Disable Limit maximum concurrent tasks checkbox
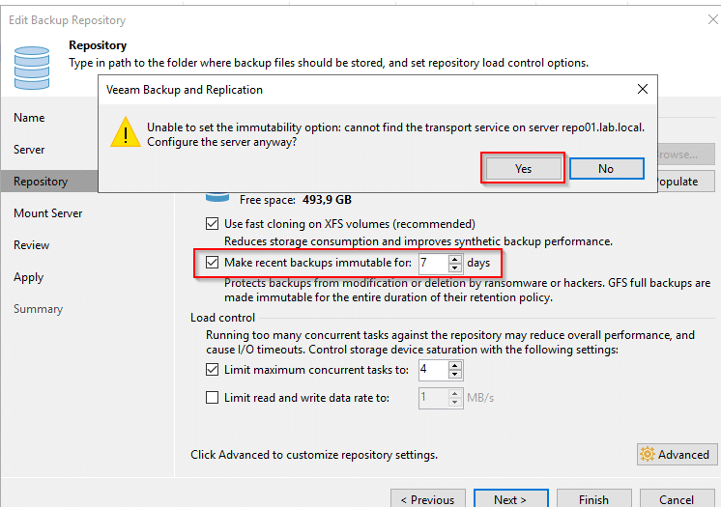Image resolution: width=721 pixels, height=507 pixels. pyautogui.click(x=212, y=370)
